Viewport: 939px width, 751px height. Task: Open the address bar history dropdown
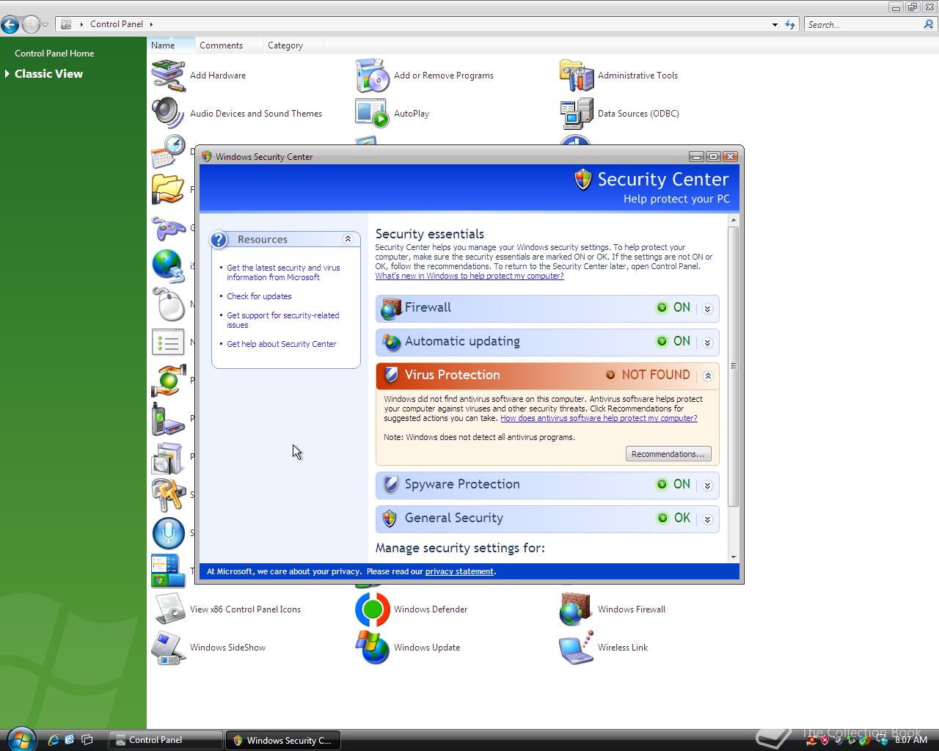775,24
